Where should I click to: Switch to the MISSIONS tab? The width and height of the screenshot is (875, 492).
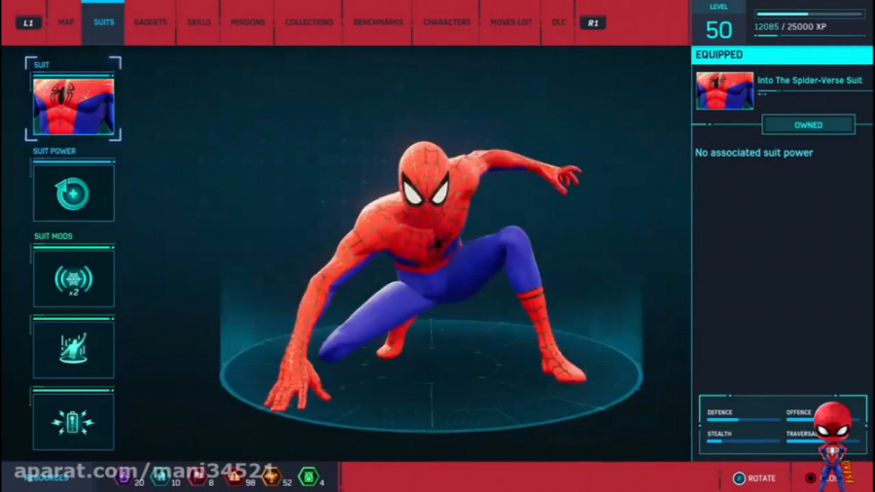248,22
